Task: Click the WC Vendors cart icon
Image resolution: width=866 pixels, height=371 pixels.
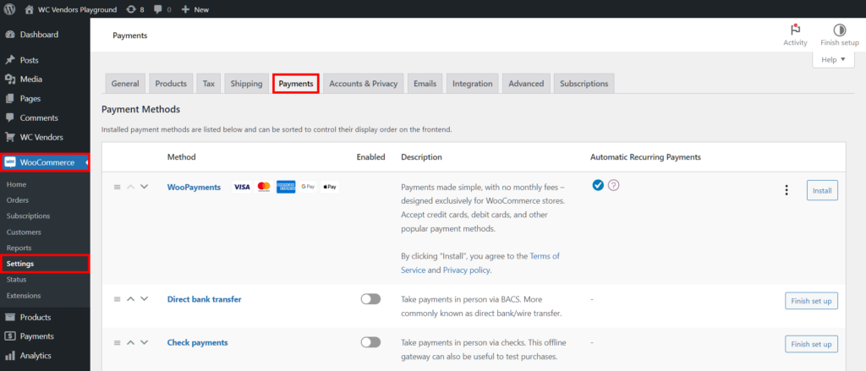Action: coord(10,137)
